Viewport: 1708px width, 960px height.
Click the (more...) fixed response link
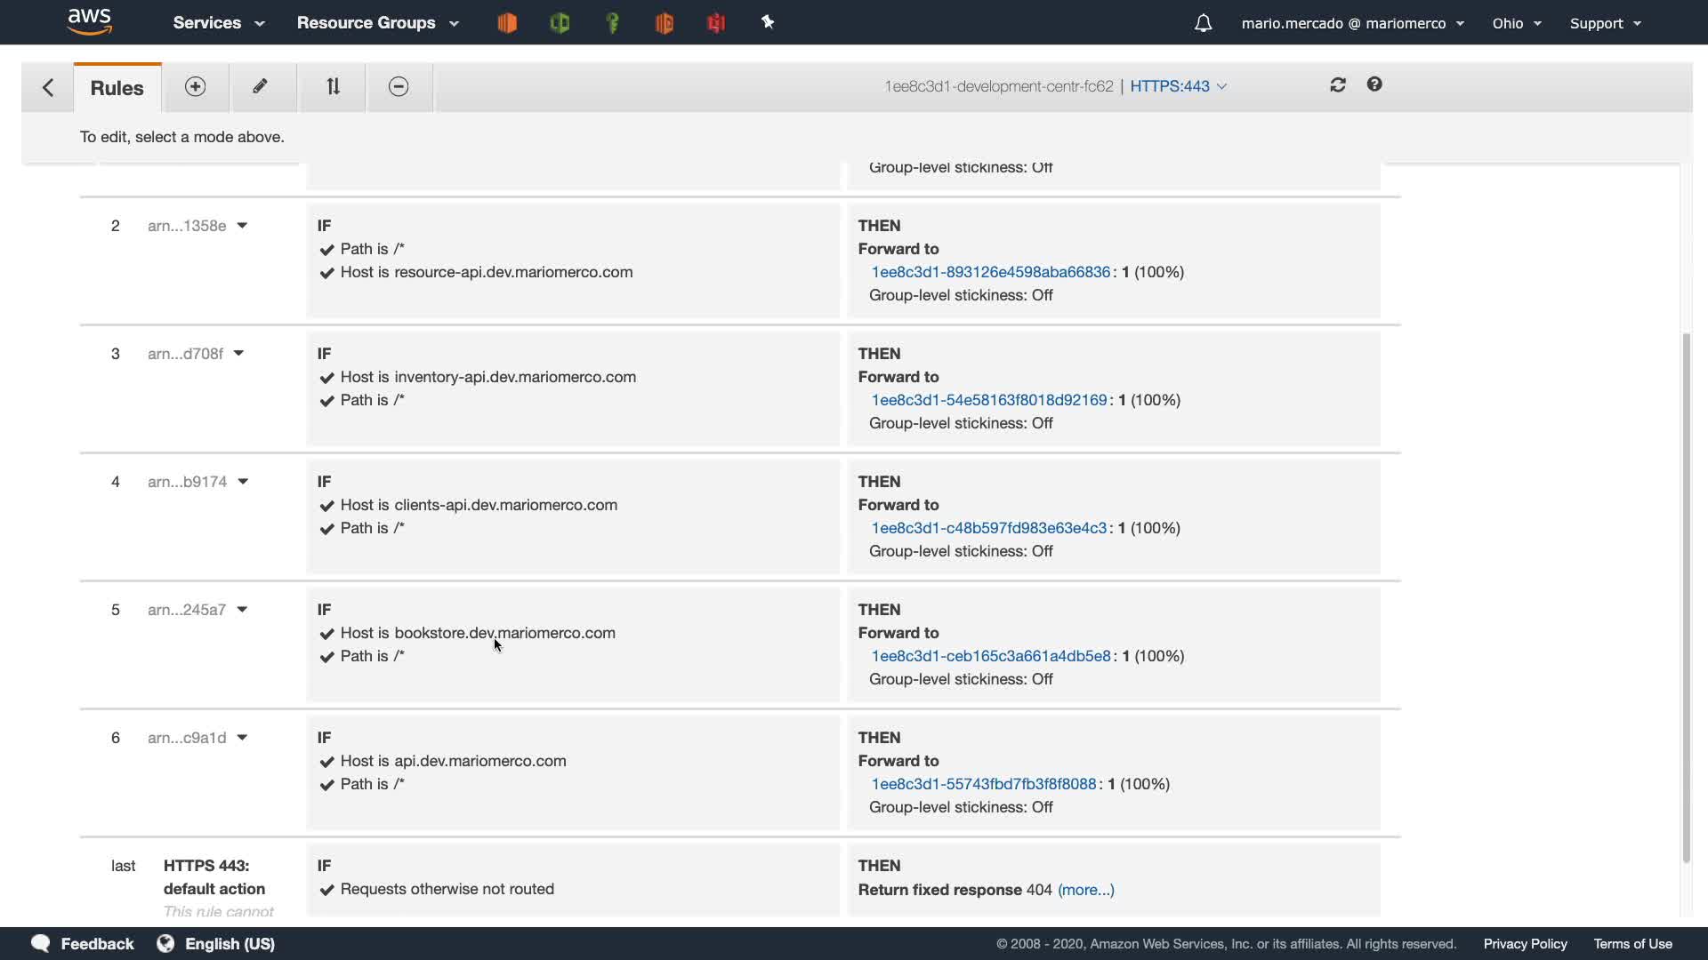(x=1085, y=890)
